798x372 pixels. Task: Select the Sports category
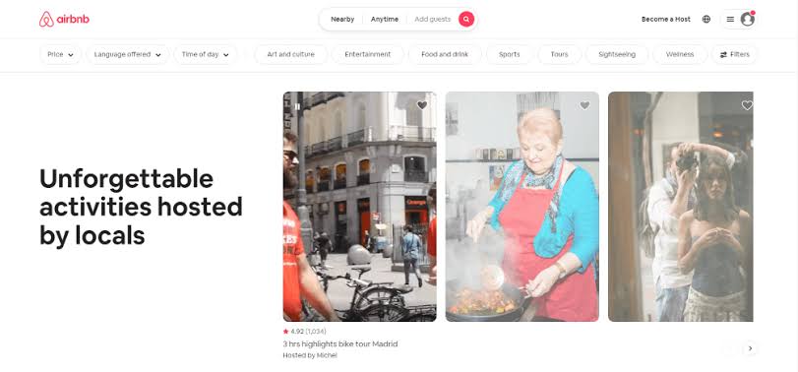click(x=510, y=54)
